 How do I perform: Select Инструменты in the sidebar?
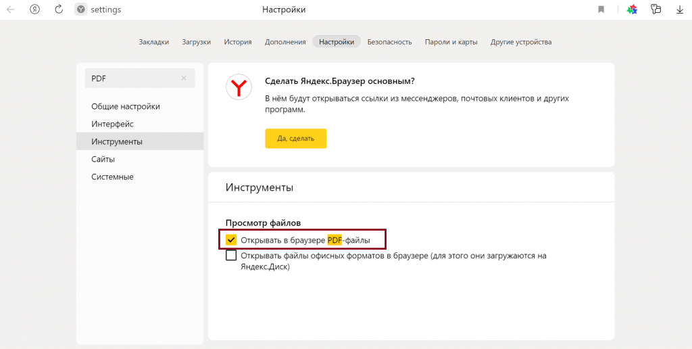[140, 141]
